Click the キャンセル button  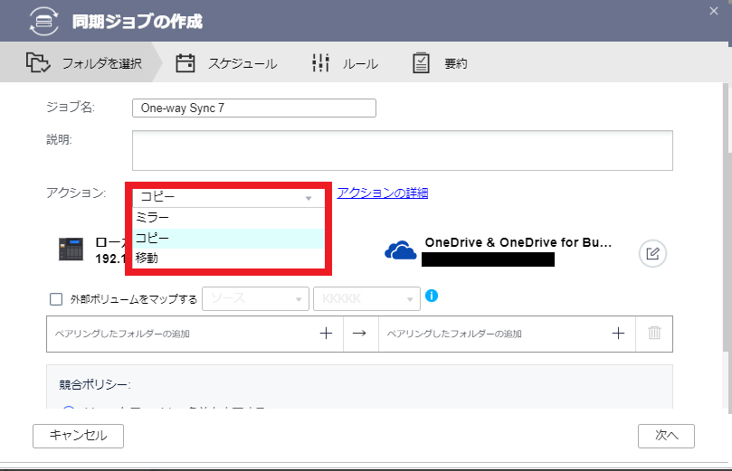[78, 436]
